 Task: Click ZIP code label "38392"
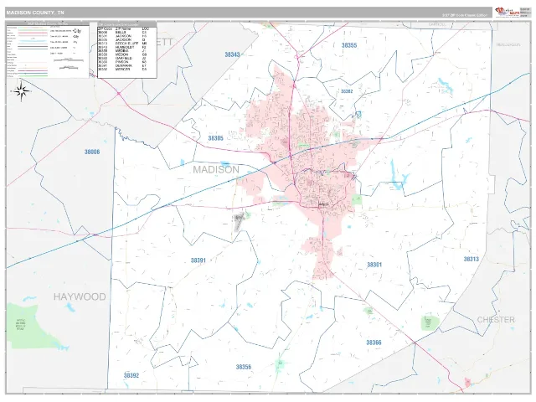pos(131,376)
